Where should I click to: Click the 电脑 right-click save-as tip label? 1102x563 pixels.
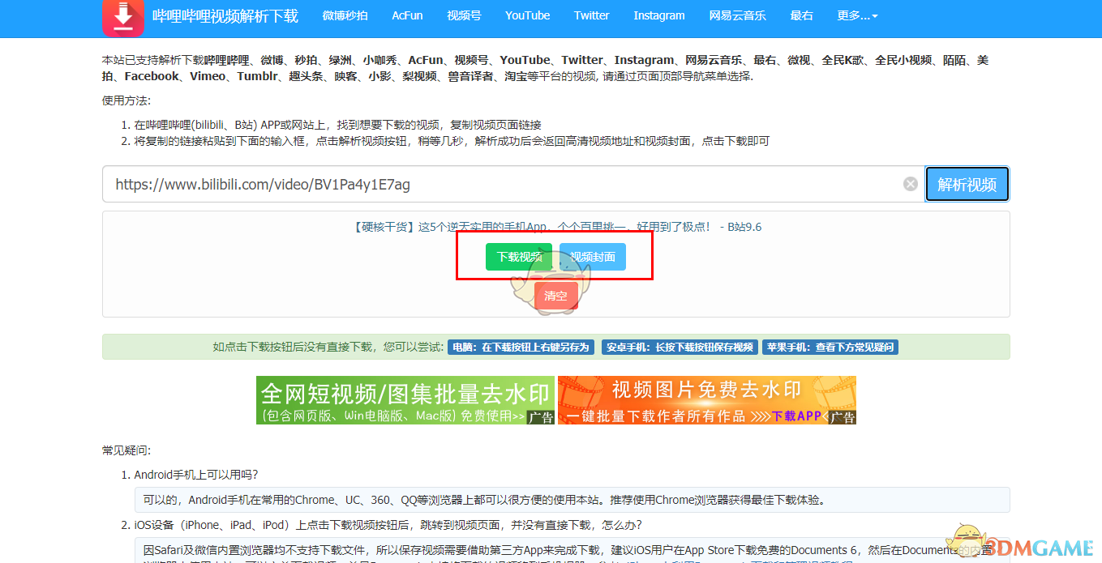point(521,347)
